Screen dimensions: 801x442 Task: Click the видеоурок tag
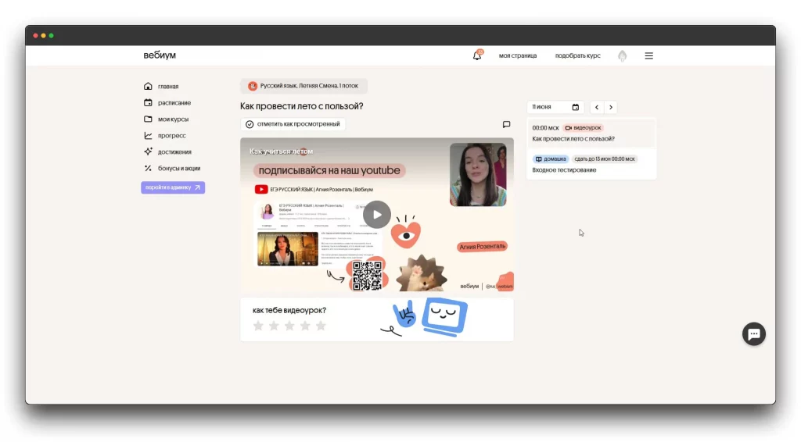point(583,128)
